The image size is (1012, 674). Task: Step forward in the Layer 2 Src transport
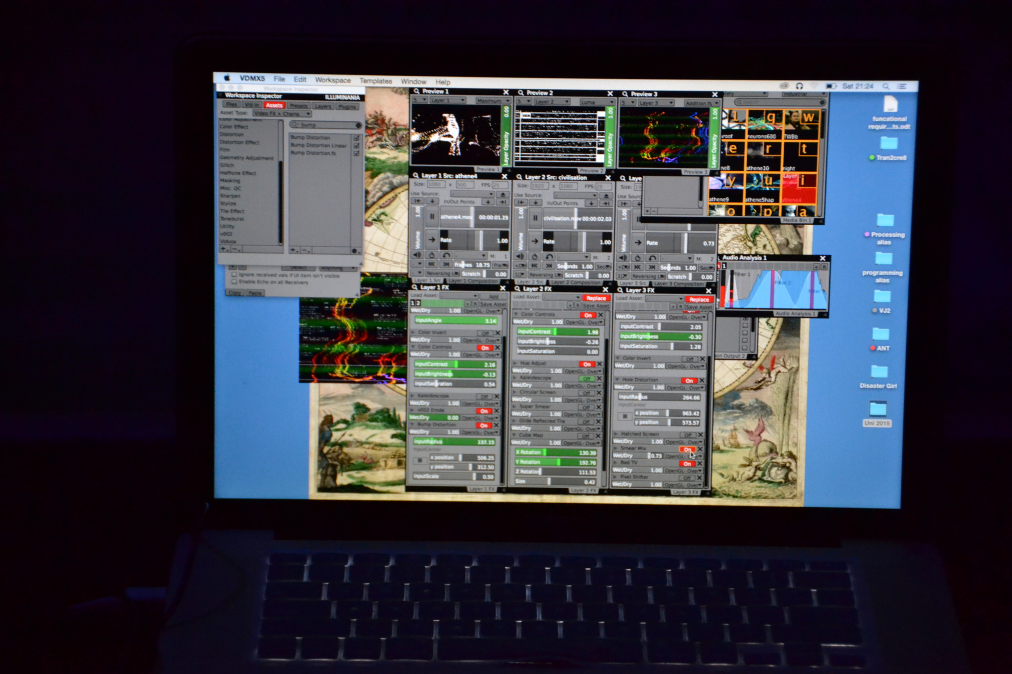(x=549, y=266)
